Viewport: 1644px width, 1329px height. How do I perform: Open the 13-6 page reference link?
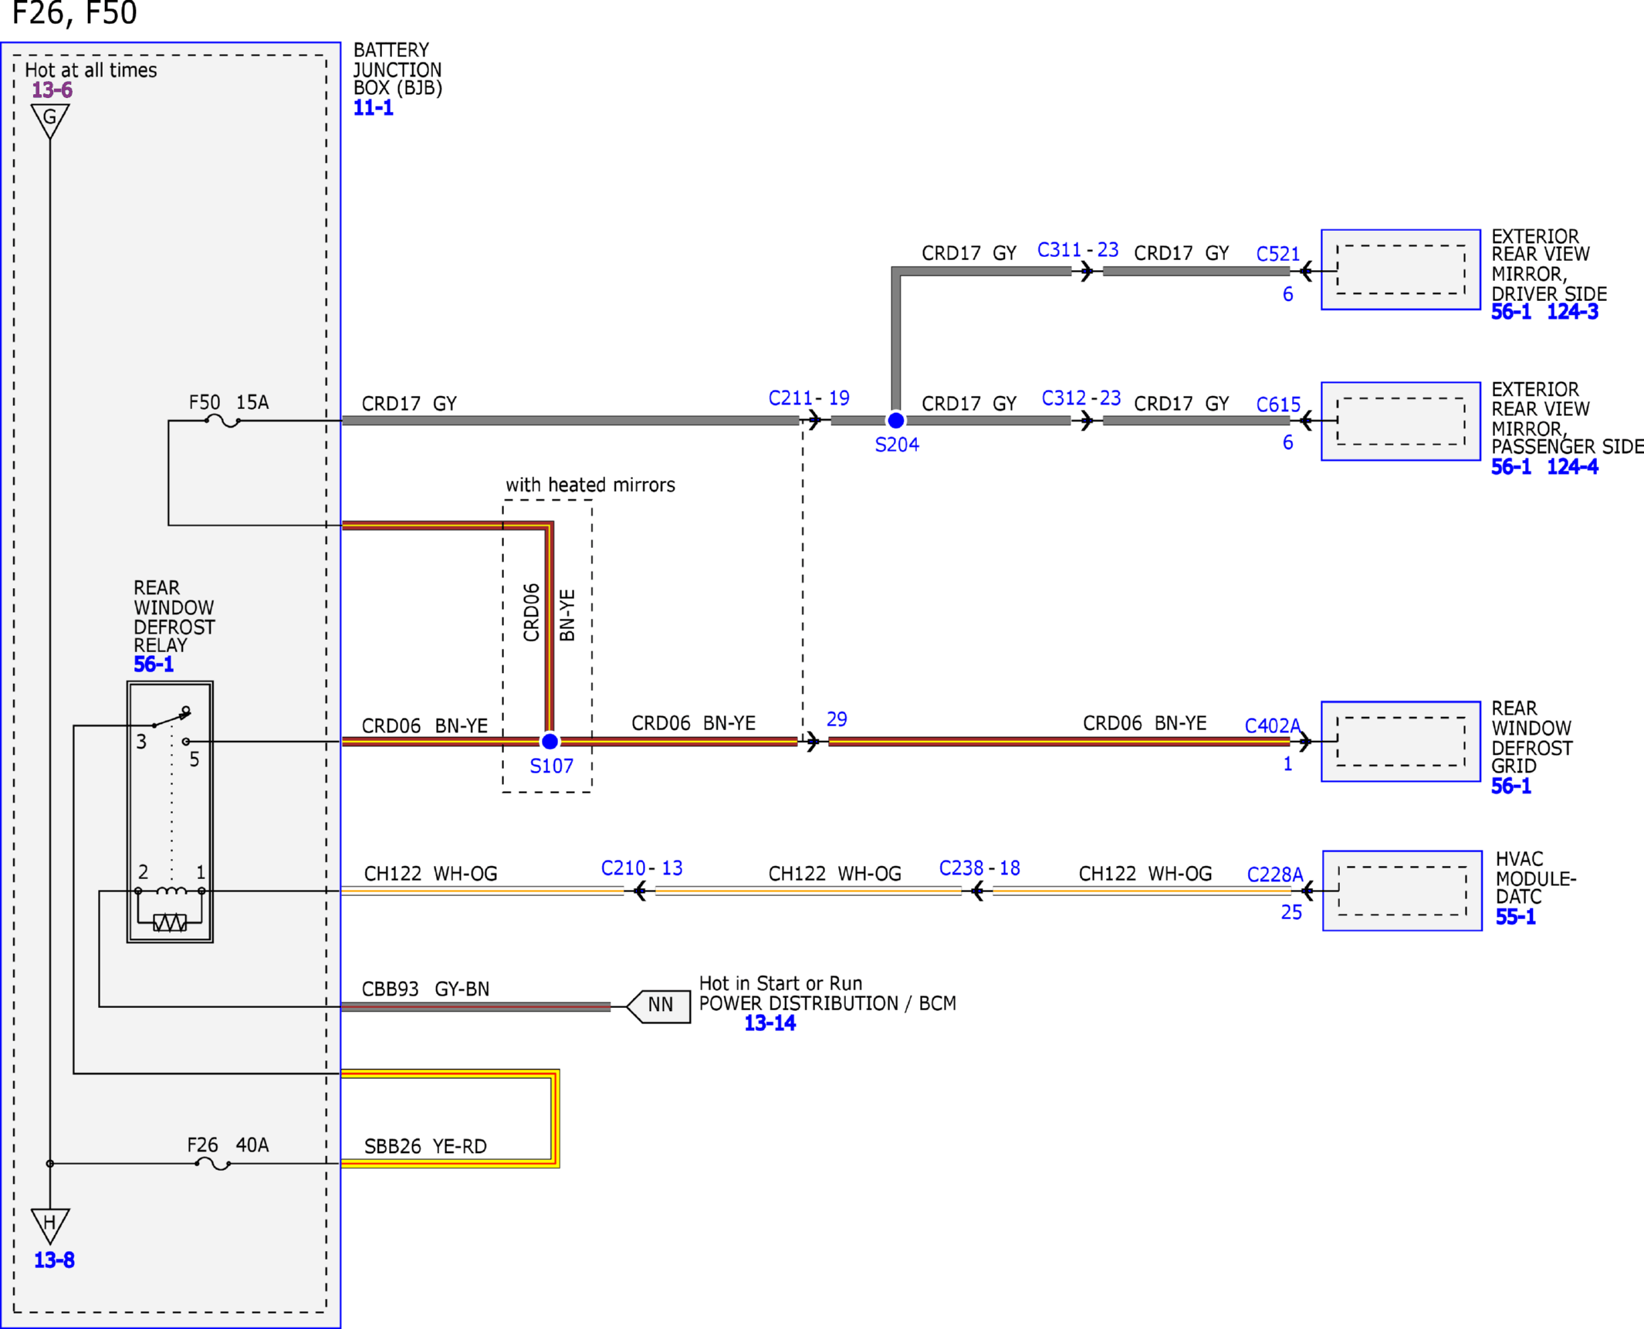click(52, 90)
